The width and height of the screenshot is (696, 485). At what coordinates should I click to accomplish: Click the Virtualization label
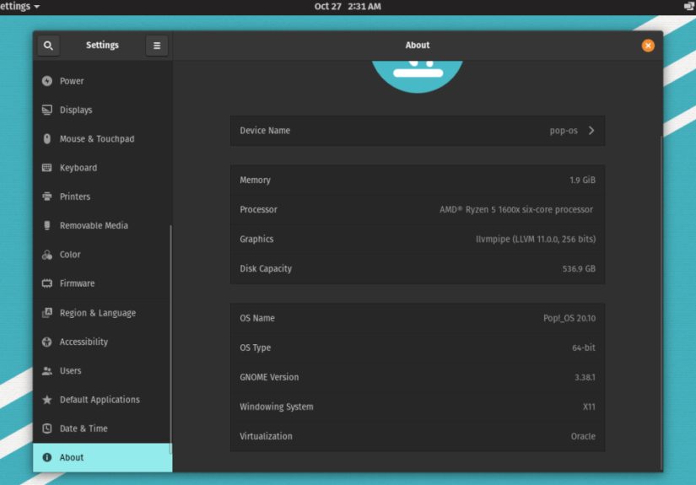266,436
